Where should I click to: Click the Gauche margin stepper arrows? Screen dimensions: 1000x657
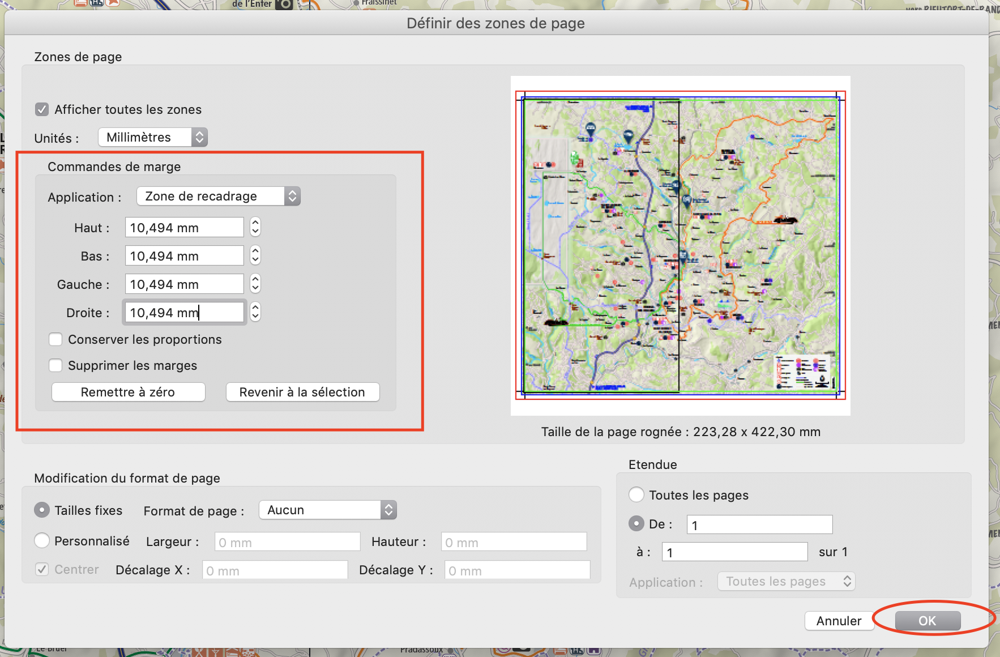pyautogui.click(x=255, y=284)
